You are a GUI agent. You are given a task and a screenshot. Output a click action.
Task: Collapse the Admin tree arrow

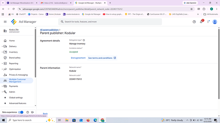[2, 92]
